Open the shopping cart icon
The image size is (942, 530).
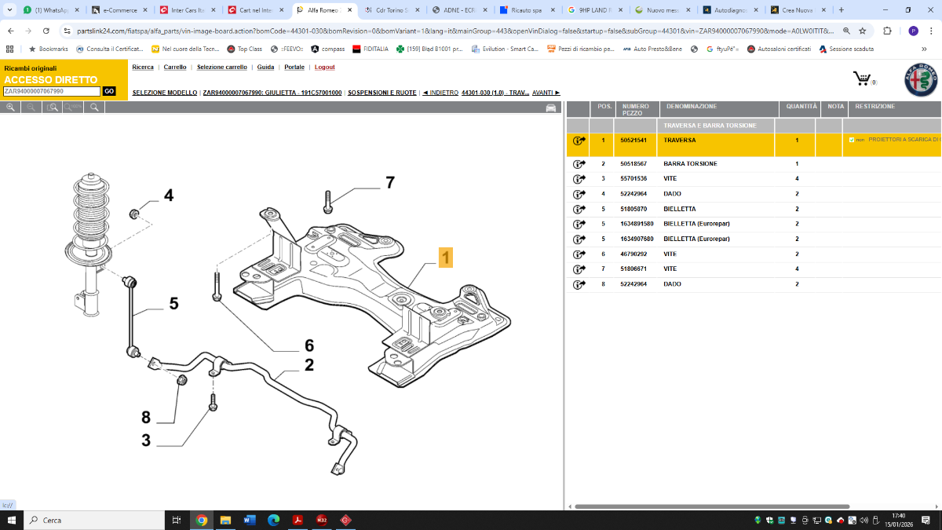[x=862, y=79]
